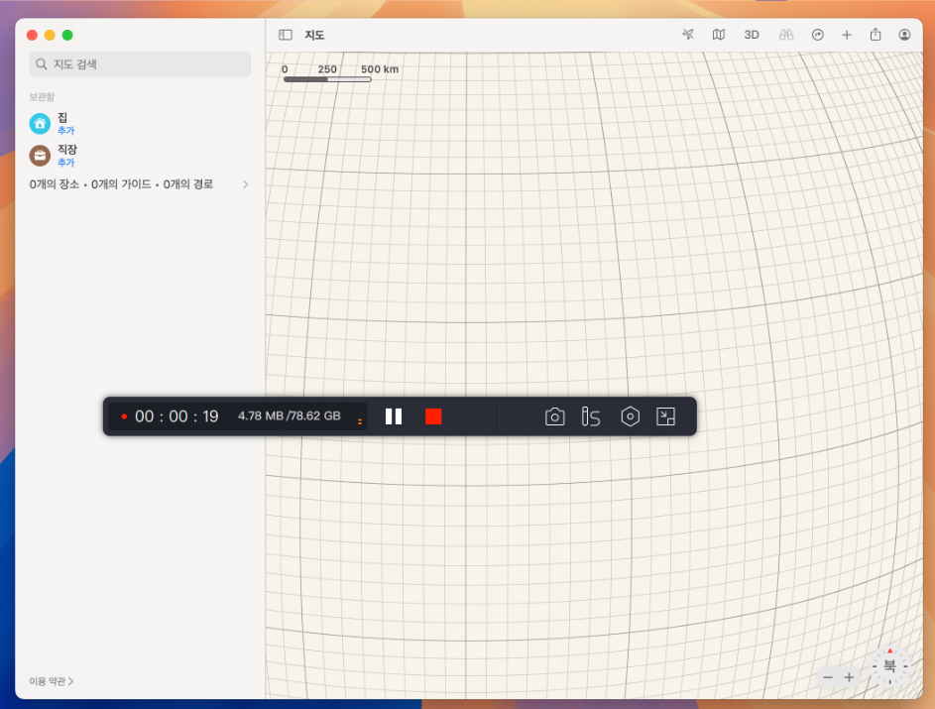
Task: Click the 북 compass control
Action: coord(889,666)
